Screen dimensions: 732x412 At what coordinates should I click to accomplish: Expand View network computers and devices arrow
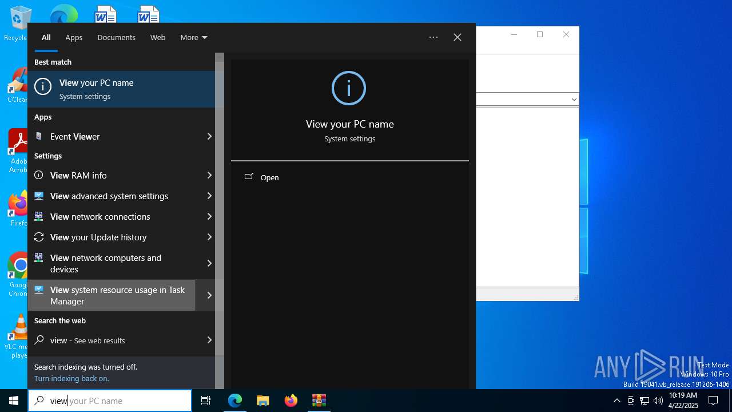(x=209, y=263)
